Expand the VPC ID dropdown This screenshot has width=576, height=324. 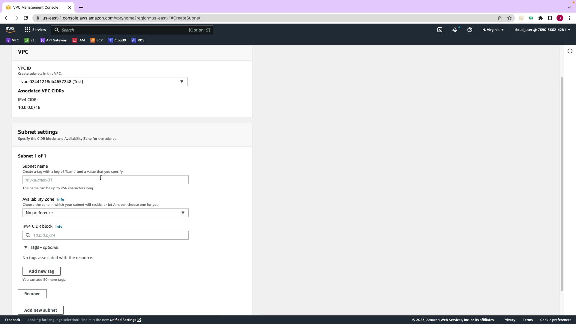pyautogui.click(x=103, y=82)
